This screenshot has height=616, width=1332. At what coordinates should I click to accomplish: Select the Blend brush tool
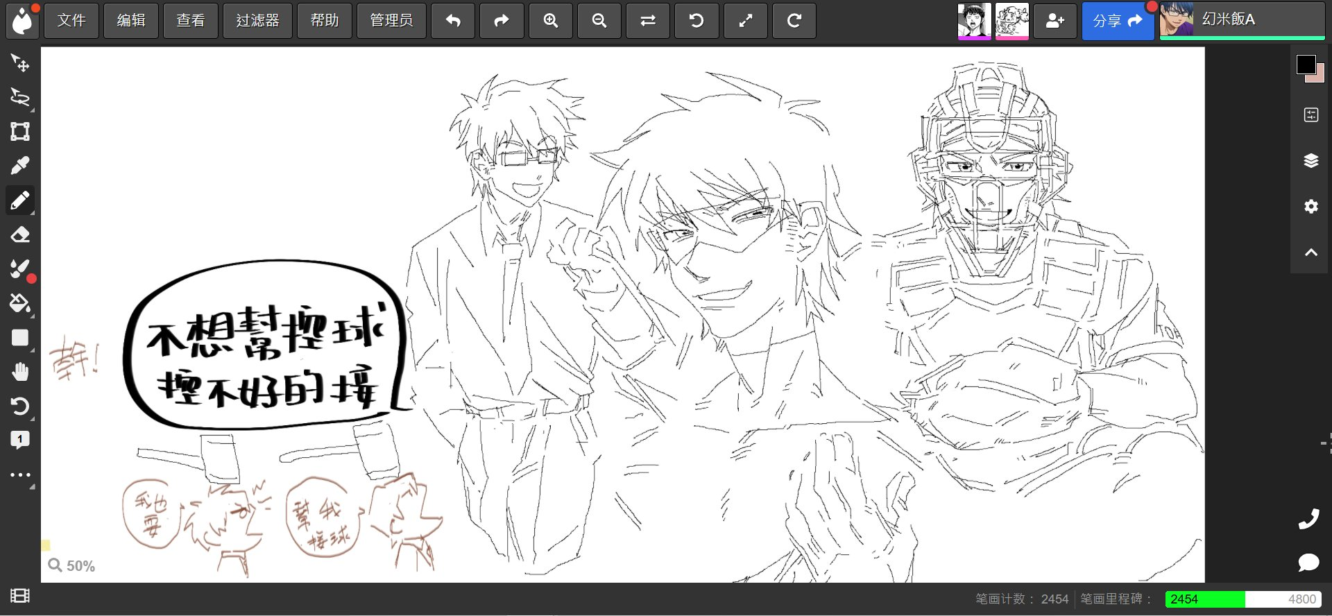[x=20, y=269]
